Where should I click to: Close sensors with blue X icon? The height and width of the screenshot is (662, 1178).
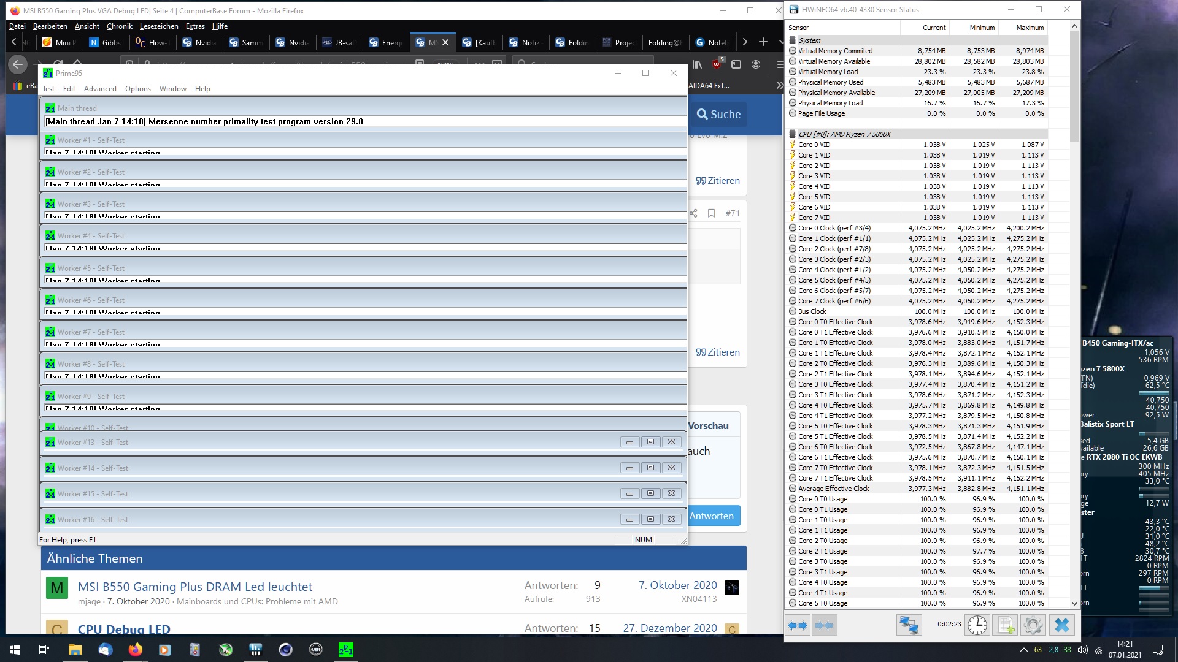click(1062, 625)
